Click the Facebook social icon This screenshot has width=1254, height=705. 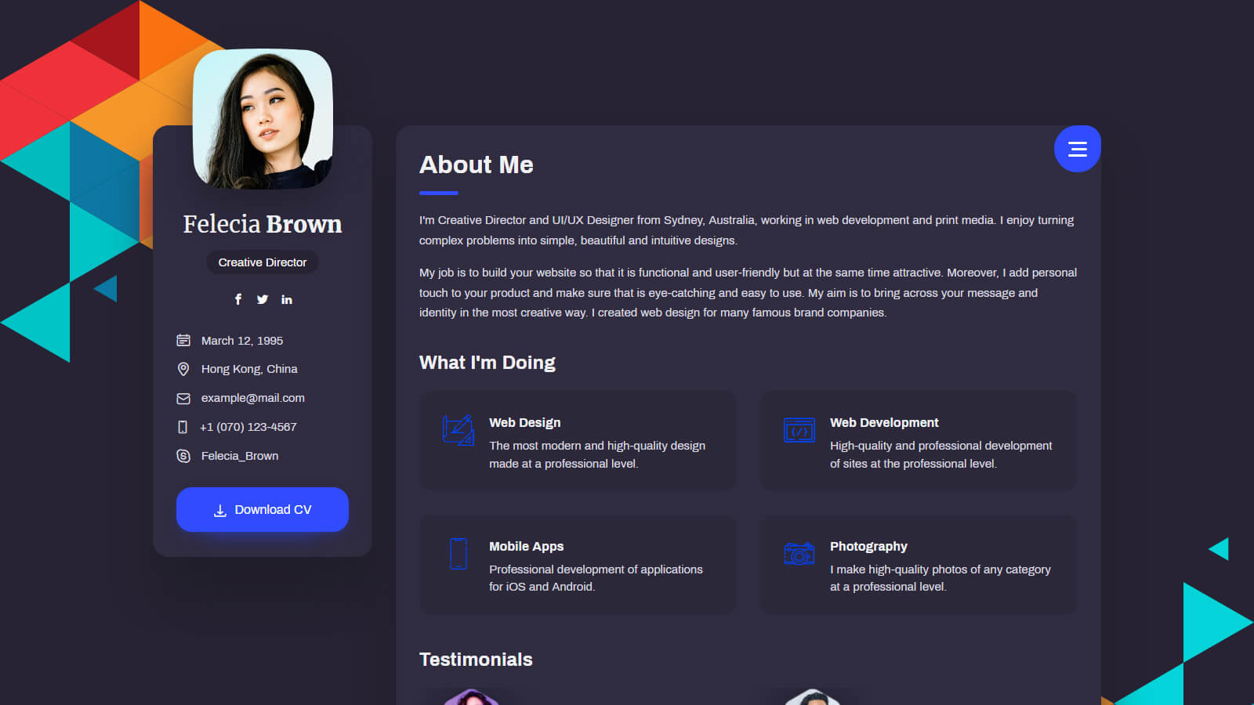(x=238, y=299)
